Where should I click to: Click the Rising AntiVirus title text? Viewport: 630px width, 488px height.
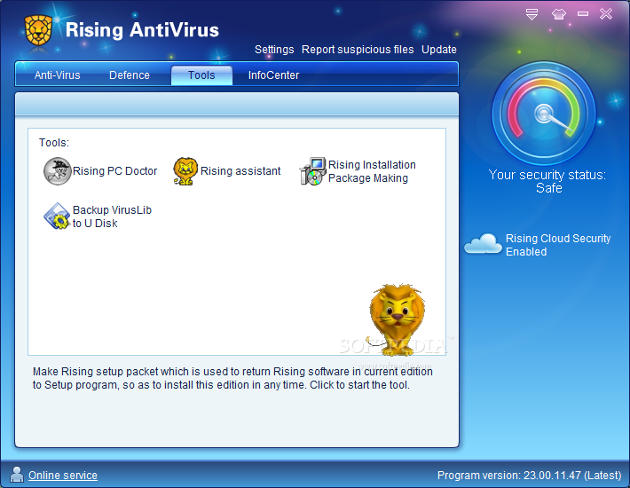click(x=142, y=30)
